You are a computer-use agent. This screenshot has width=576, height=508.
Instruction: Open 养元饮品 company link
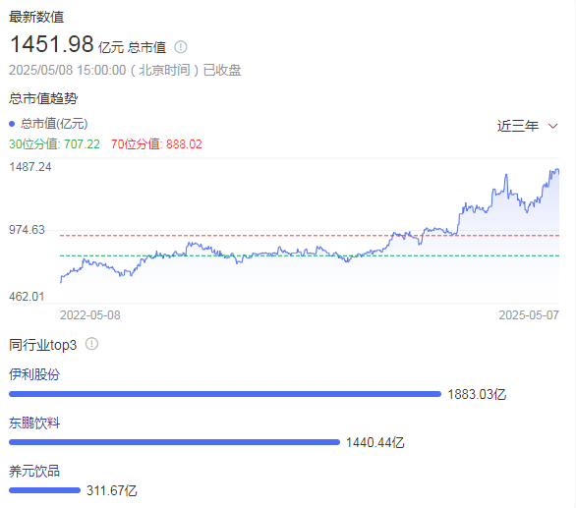click(34, 471)
